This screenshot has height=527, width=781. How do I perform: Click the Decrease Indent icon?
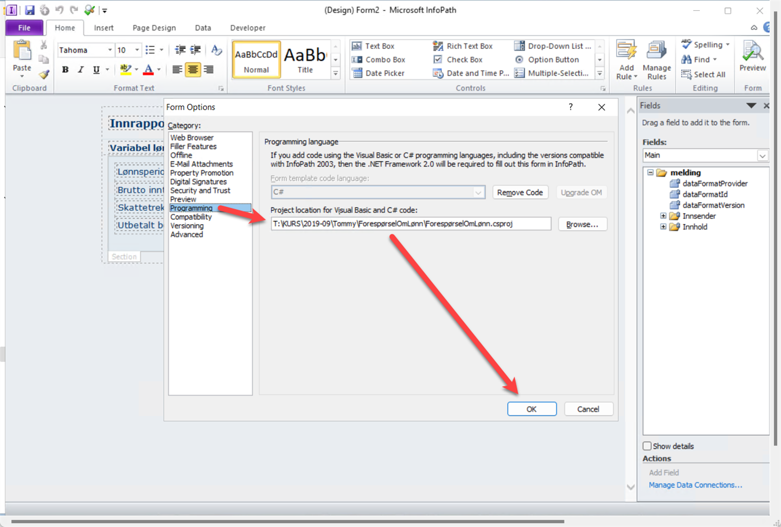tap(180, 50)
